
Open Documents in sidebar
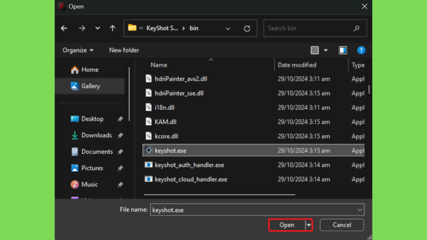pos(97,152)
